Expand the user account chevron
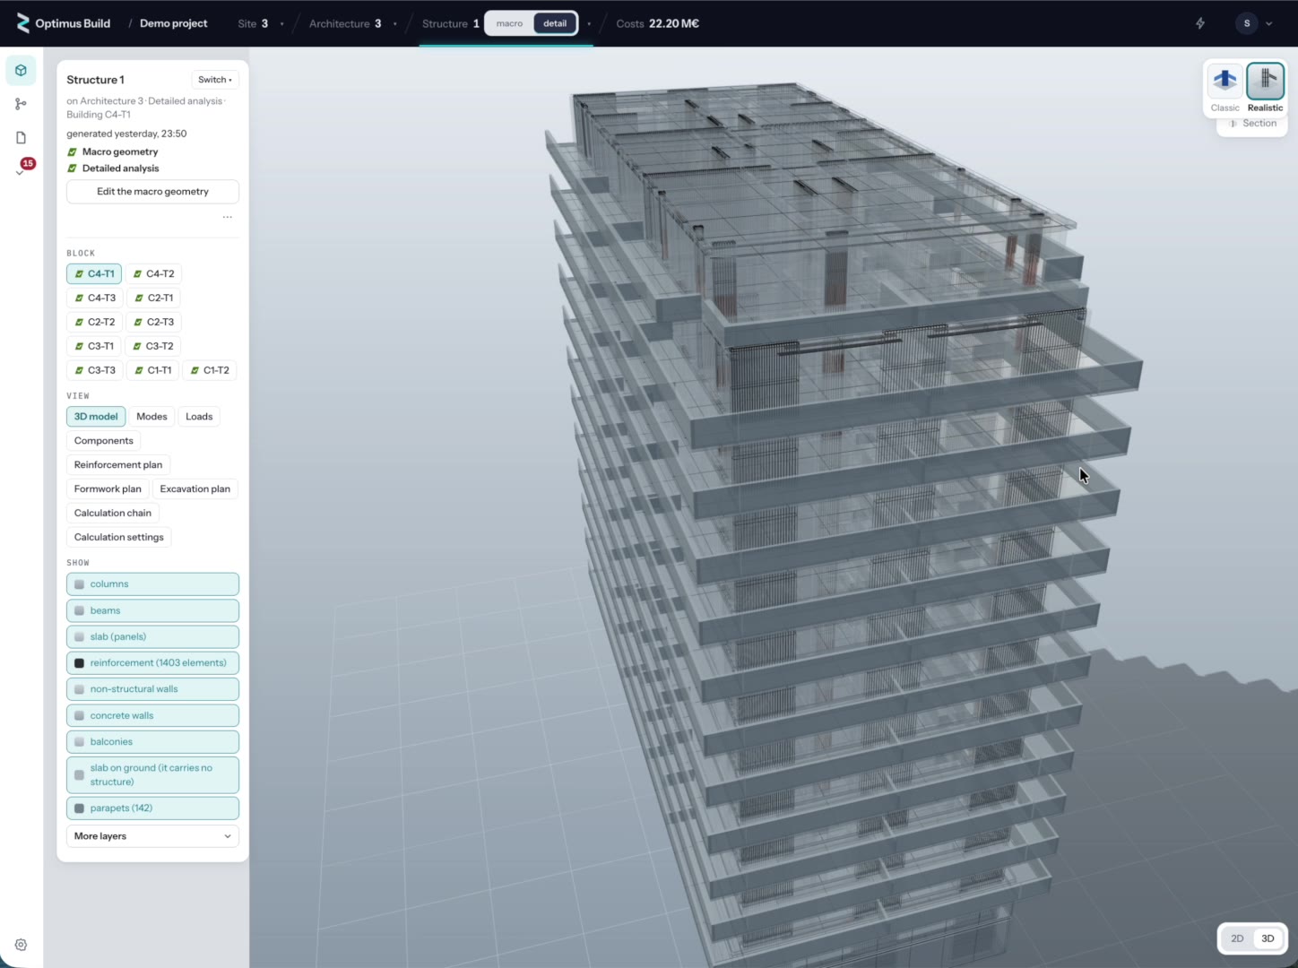The image size is (1298, 968). [x=1269, y=24]
